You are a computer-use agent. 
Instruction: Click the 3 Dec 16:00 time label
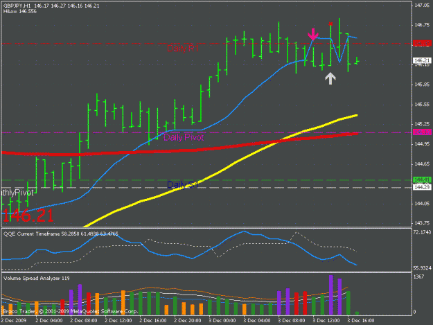(x=361, y=321)
